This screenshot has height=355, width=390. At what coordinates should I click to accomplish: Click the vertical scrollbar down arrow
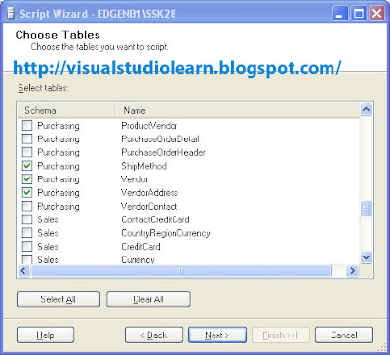click(366, 257)
